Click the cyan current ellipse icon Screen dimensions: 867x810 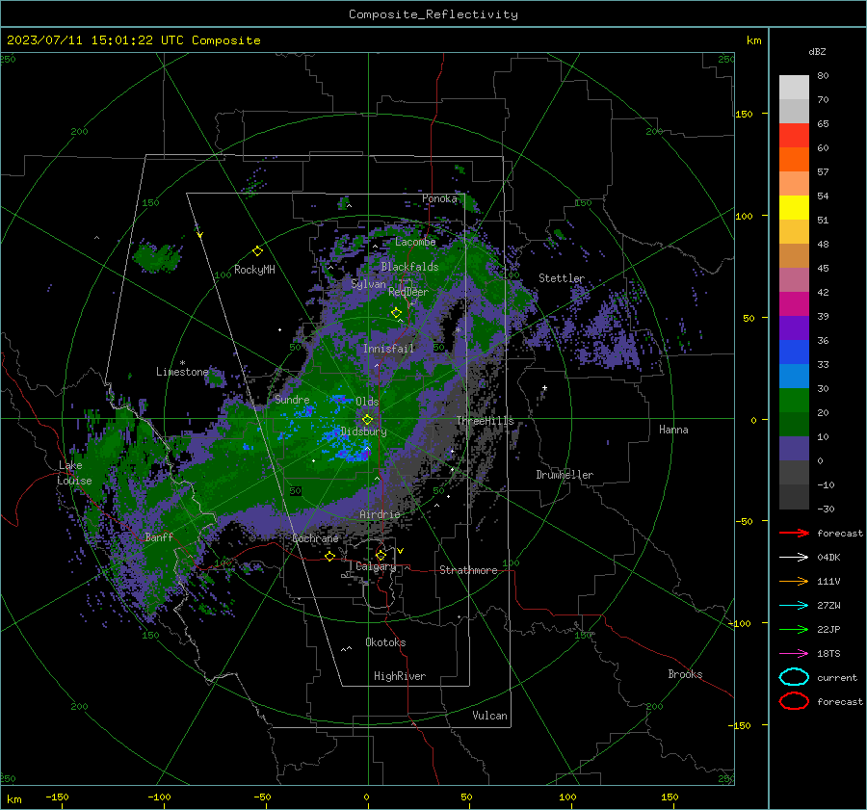794,677
